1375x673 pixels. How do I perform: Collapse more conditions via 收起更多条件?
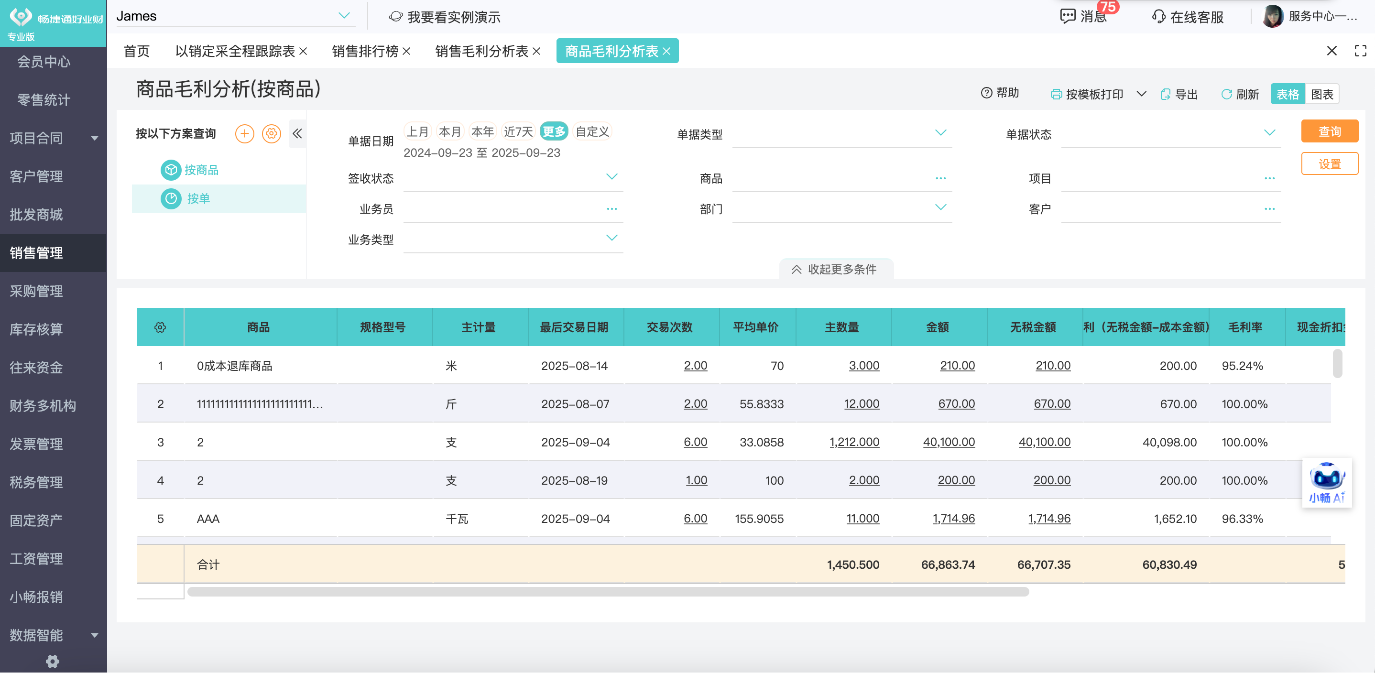pos(836,269)
